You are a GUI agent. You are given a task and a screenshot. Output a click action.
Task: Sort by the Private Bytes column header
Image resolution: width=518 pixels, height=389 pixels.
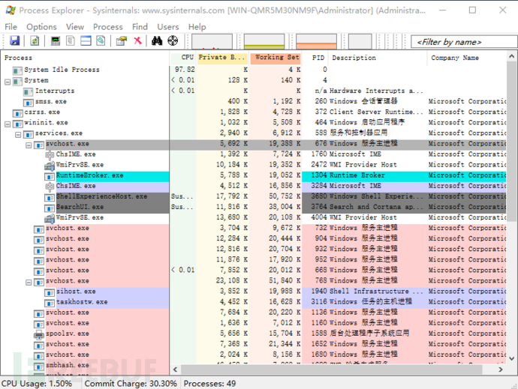click(222, 58)
